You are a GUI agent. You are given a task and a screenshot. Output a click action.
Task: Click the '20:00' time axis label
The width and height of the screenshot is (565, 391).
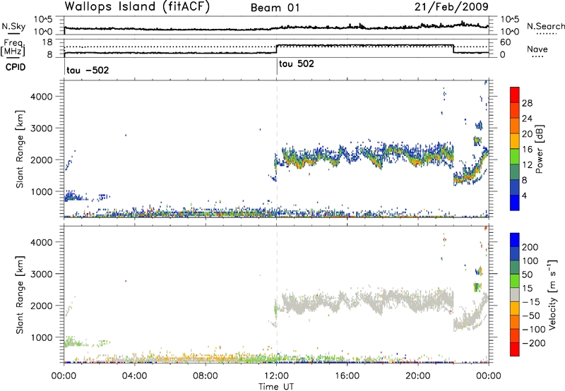coord(417,376)
